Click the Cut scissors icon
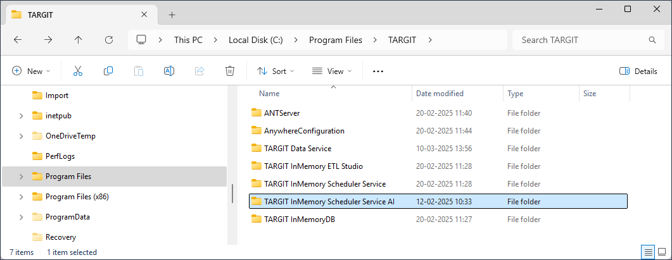672x260 pixels. click(77, 71)
